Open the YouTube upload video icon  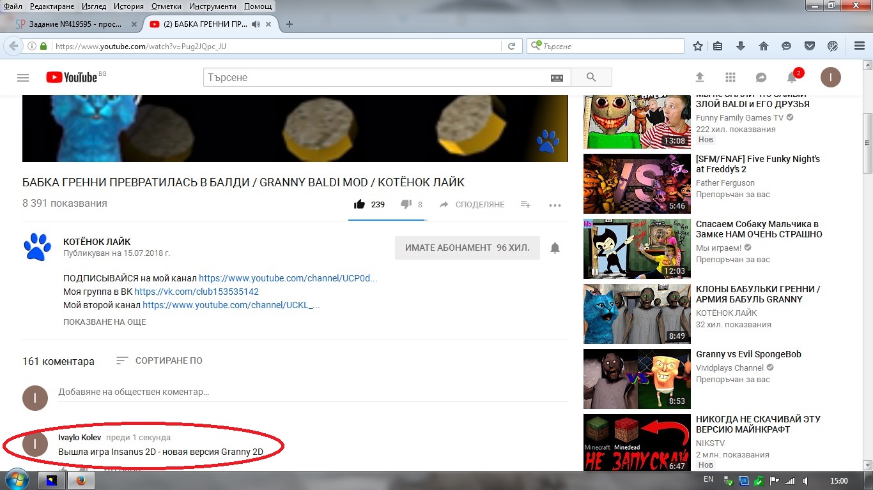pyautogui.click(x=700, y=77)
